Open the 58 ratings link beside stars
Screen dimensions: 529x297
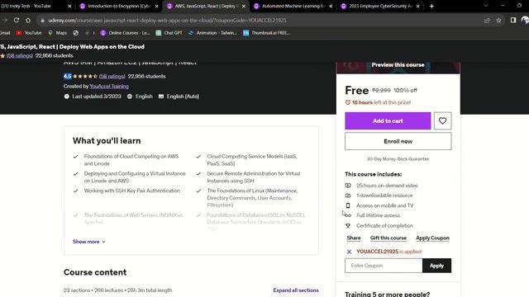(x=112, y=77)
